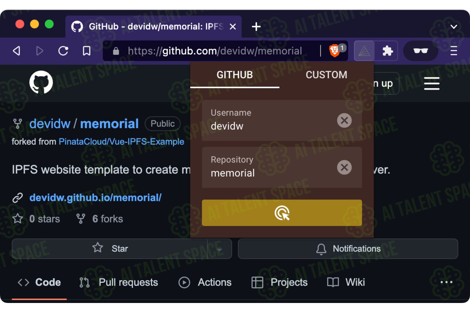Open the GitHub hamburger navigation menu
The height and width of the screenshot is (313, 470).
point(432,83)
